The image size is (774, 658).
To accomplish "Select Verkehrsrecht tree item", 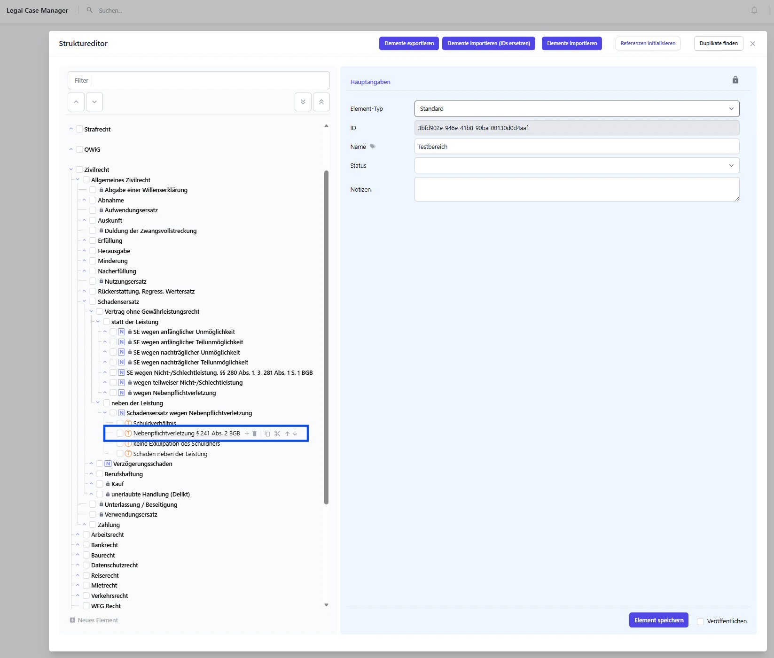I will pyautogui.click(x=109, y=596).
